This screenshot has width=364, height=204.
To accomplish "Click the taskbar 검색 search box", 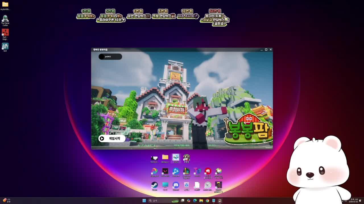I will tap(164, 201).
